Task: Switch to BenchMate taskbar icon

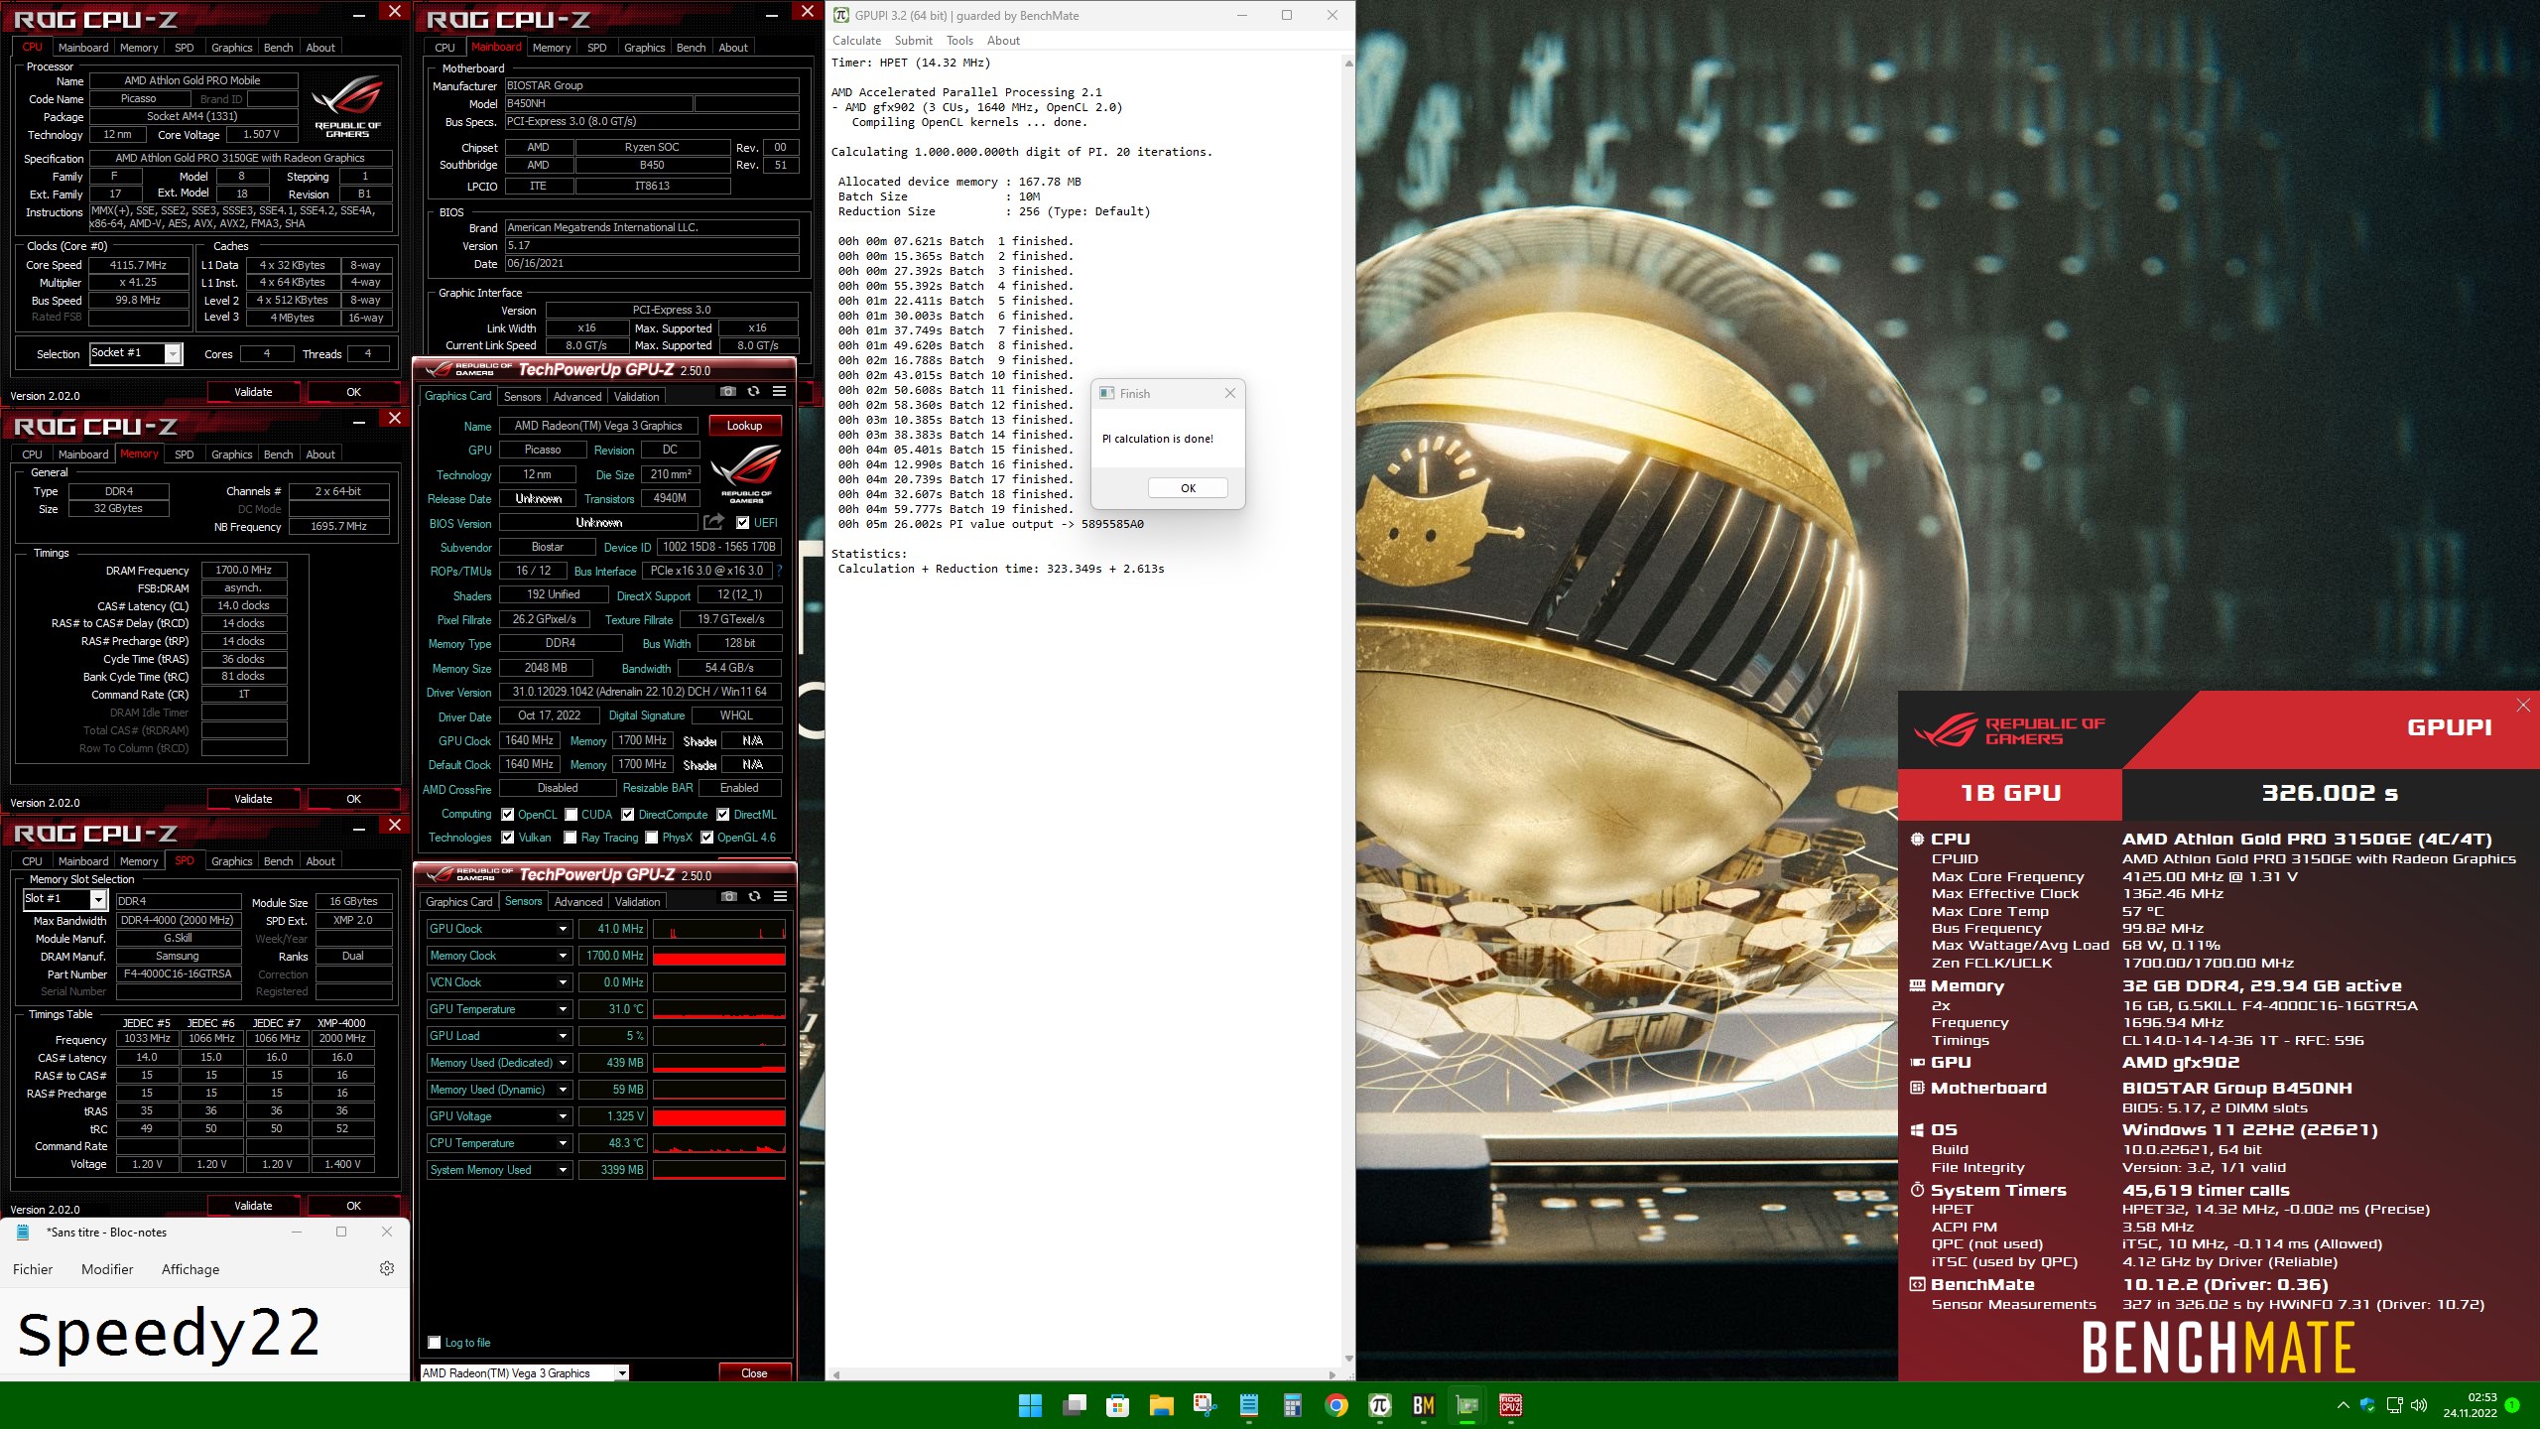Action: click(1423, 1405)
